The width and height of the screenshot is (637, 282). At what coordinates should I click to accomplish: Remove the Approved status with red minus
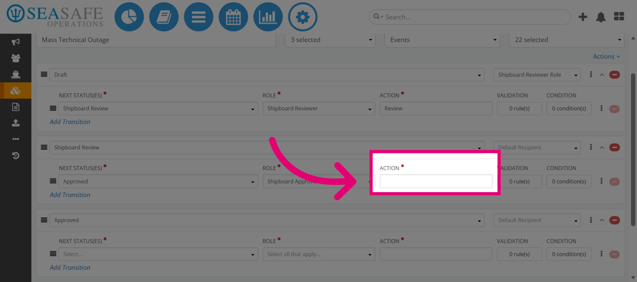click(x=614, y=220)
